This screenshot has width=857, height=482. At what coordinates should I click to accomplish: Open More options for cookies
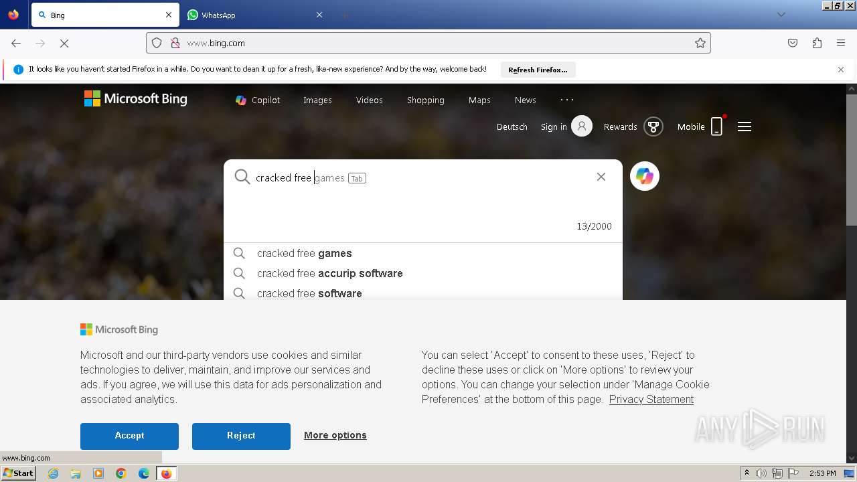335,435
